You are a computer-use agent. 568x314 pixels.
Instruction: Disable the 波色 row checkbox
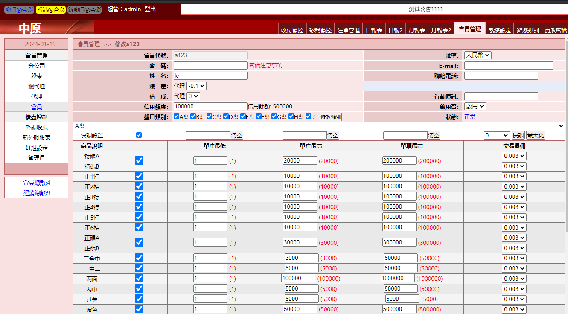(x=139, y=309)
